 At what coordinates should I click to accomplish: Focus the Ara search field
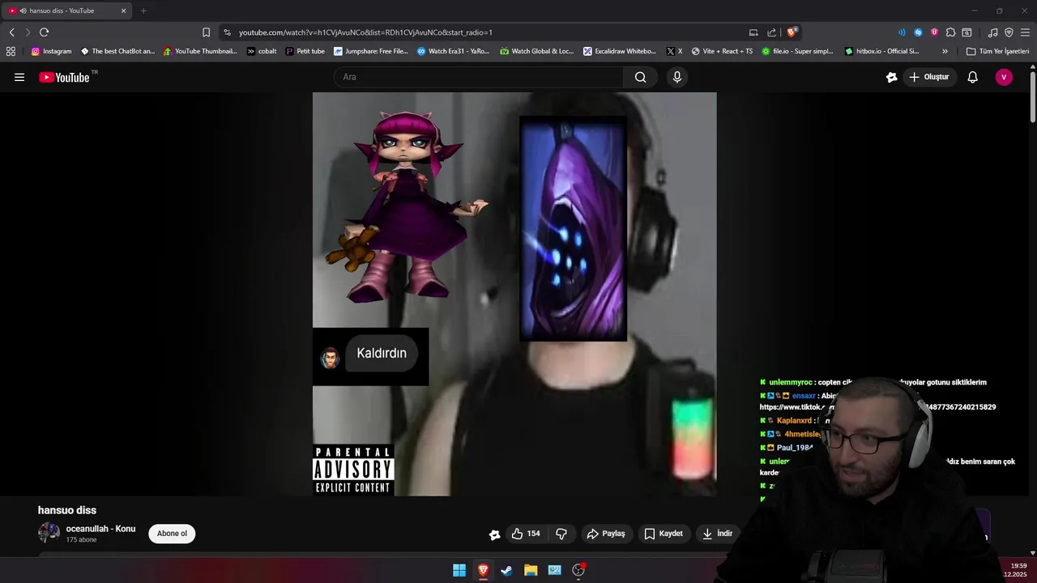478,77
